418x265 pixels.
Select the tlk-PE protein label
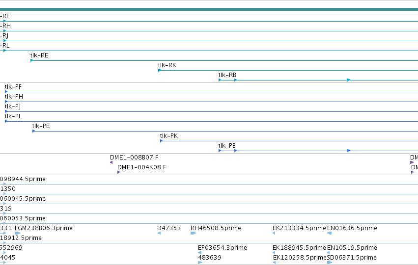[x=41, y=126]
